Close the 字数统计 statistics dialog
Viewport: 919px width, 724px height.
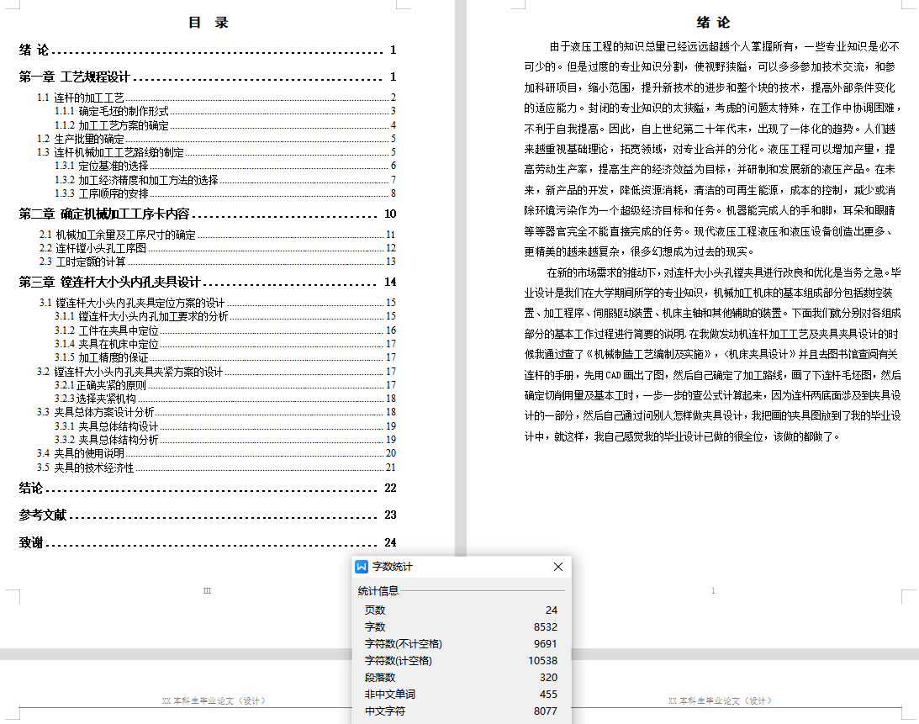(x=558, y=566)
